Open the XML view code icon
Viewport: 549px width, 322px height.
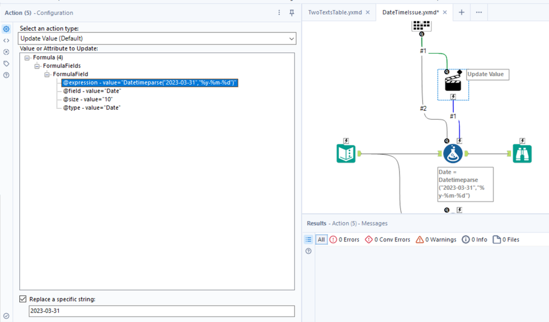click(6, 41)
